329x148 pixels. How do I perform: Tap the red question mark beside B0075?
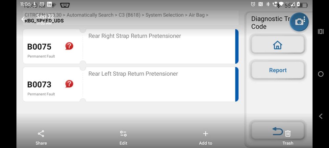[x=69, y=46]
